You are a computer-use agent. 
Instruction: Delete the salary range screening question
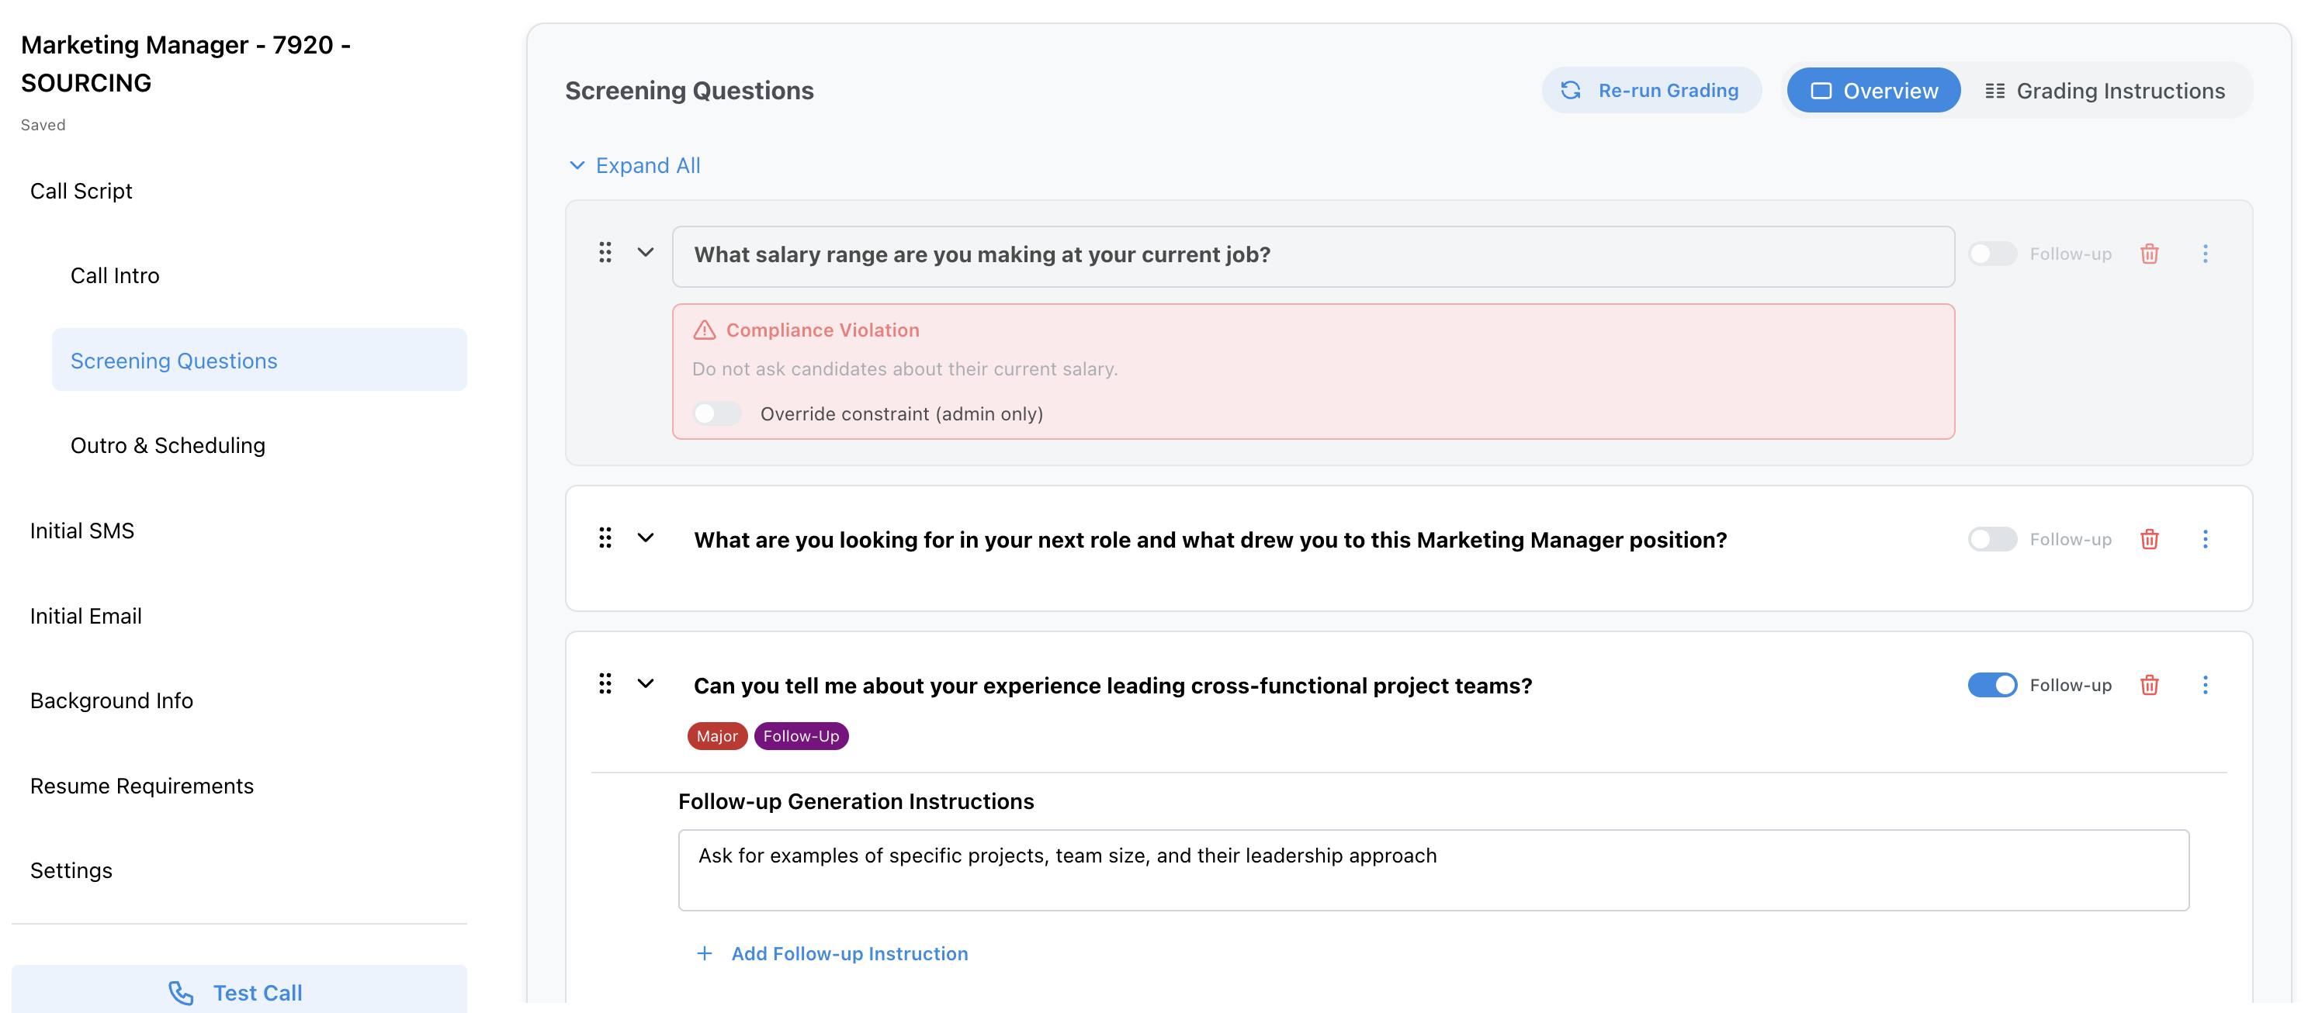2150,254
